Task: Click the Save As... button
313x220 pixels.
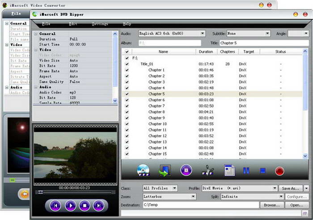Action: pos(291,188)
